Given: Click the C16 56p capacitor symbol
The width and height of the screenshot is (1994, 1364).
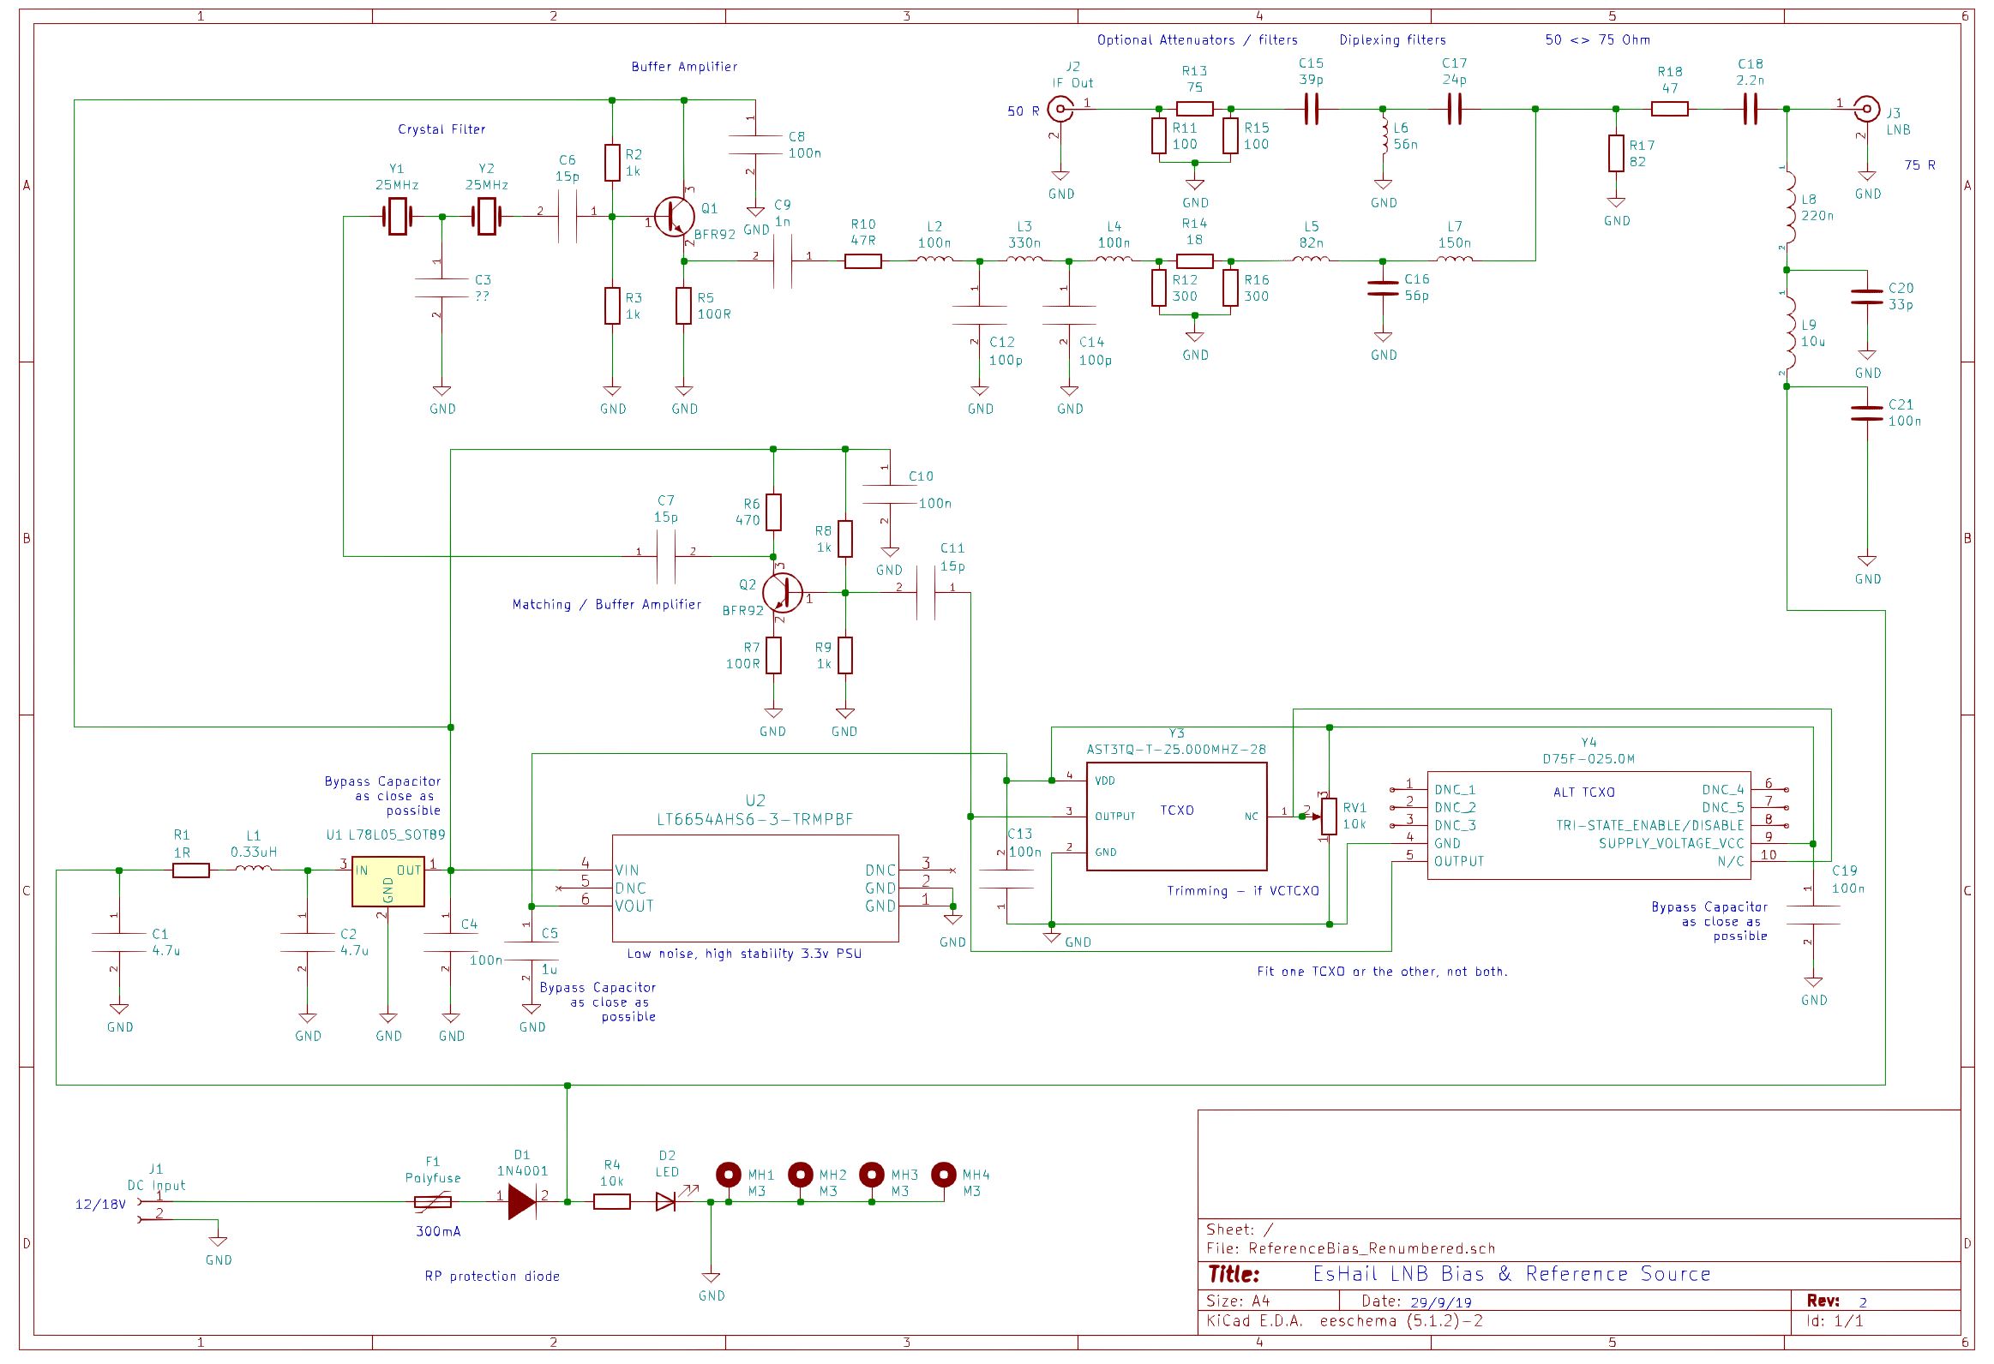Looking at the screenshot, I should (x=1382, y=288).
